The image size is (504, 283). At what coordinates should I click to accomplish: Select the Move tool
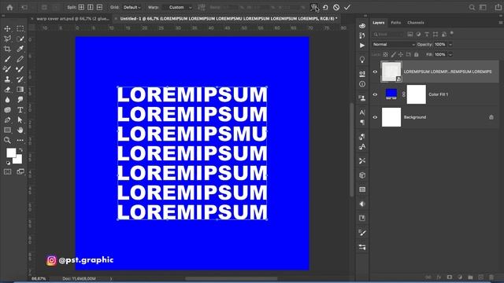pos(7,28)
